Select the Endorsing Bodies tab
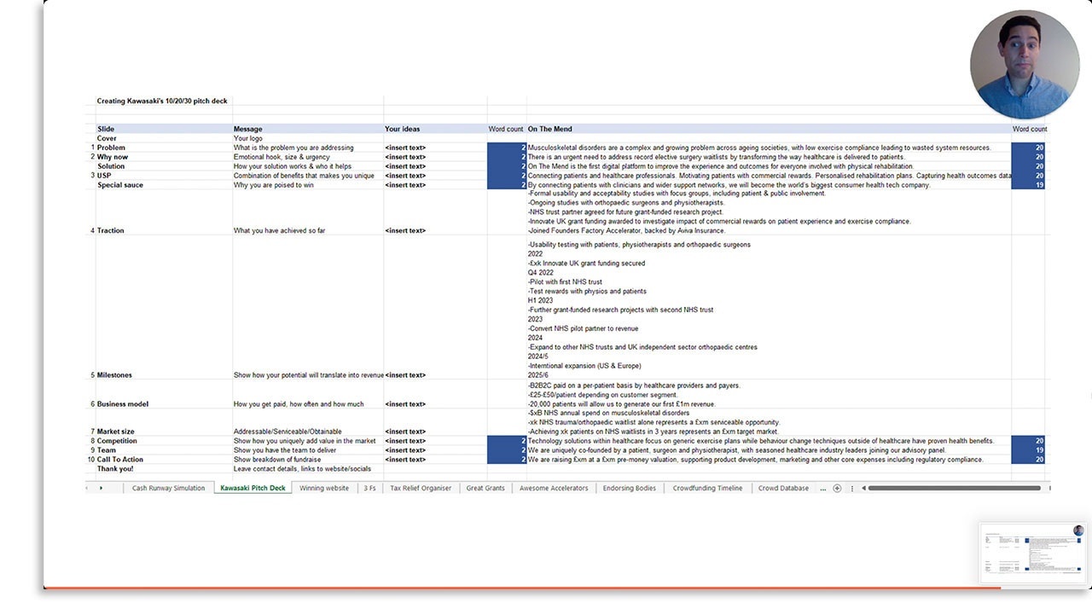This screenshot has width=1092, height=614. 630,489
